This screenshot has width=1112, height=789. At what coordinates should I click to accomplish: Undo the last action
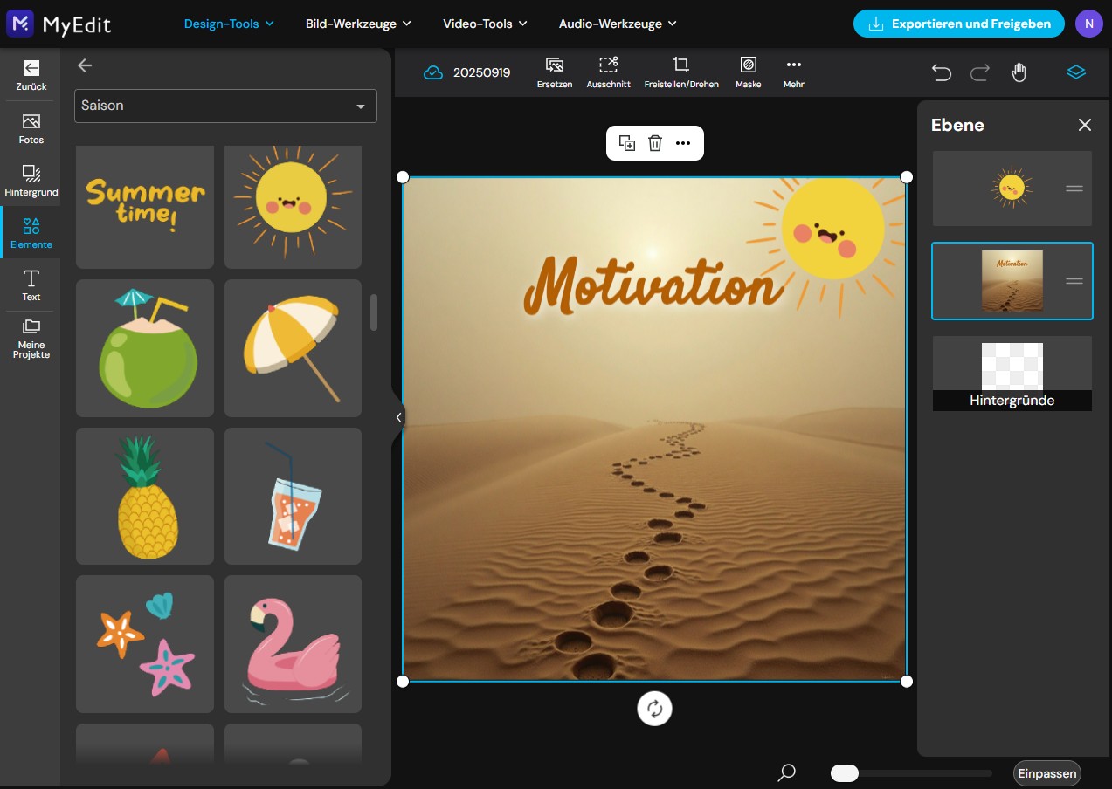[941, 72]
